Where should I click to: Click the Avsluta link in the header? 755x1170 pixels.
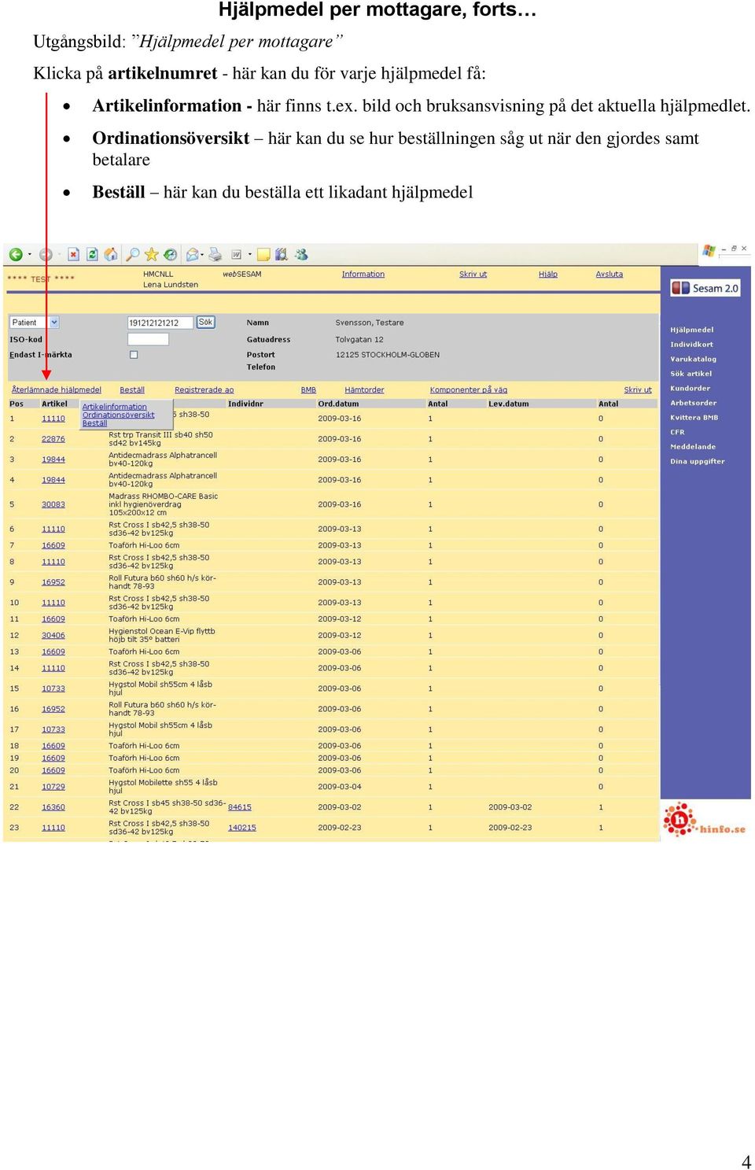[x=610, y=275]
